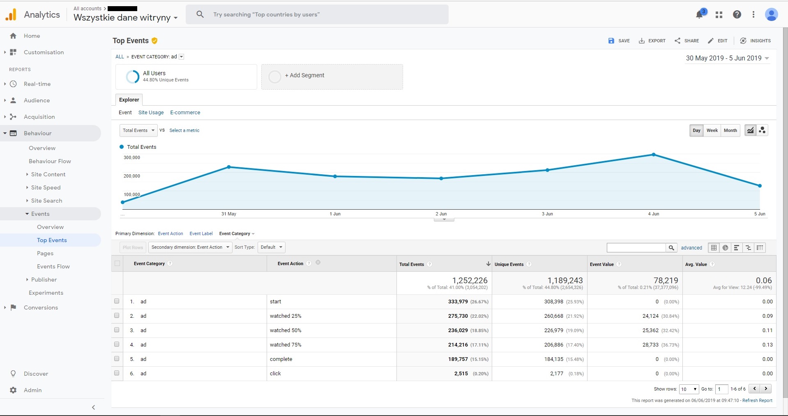Click the Refresh Report link
This screenshot has width=788, height=416.
pos(757,400)
